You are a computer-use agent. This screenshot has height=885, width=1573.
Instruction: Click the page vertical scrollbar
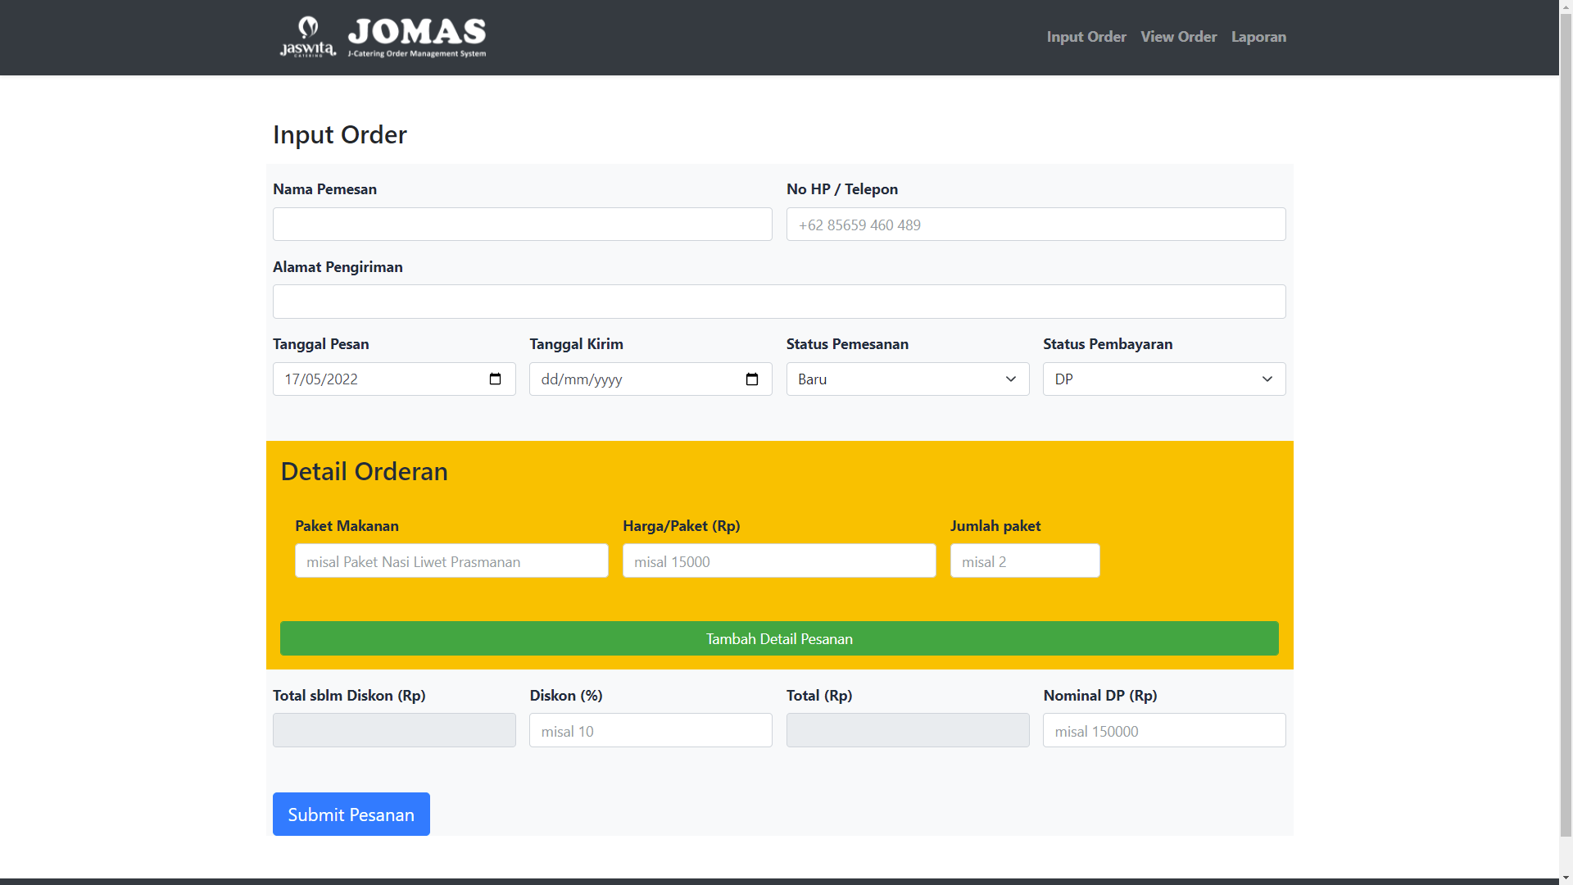(x=1566, y=410)
